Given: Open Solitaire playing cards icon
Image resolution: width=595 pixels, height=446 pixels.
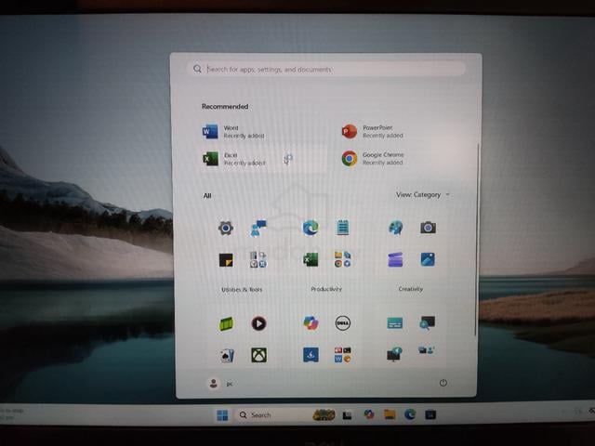Looking at the screenshot, I should pos(227,356).
